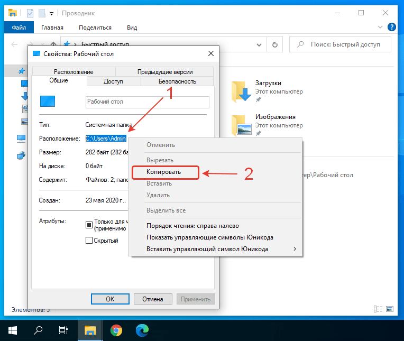Screen dimensions: 404x341
Task: Click the Применить button
Action: pos(196,299)
